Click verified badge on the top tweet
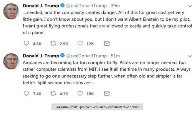194x113 pixels. point(63,6)
